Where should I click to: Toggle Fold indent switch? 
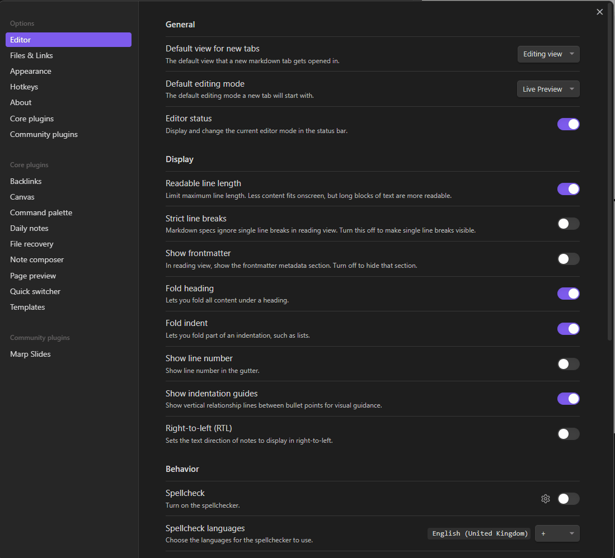[x=568, y=329]
